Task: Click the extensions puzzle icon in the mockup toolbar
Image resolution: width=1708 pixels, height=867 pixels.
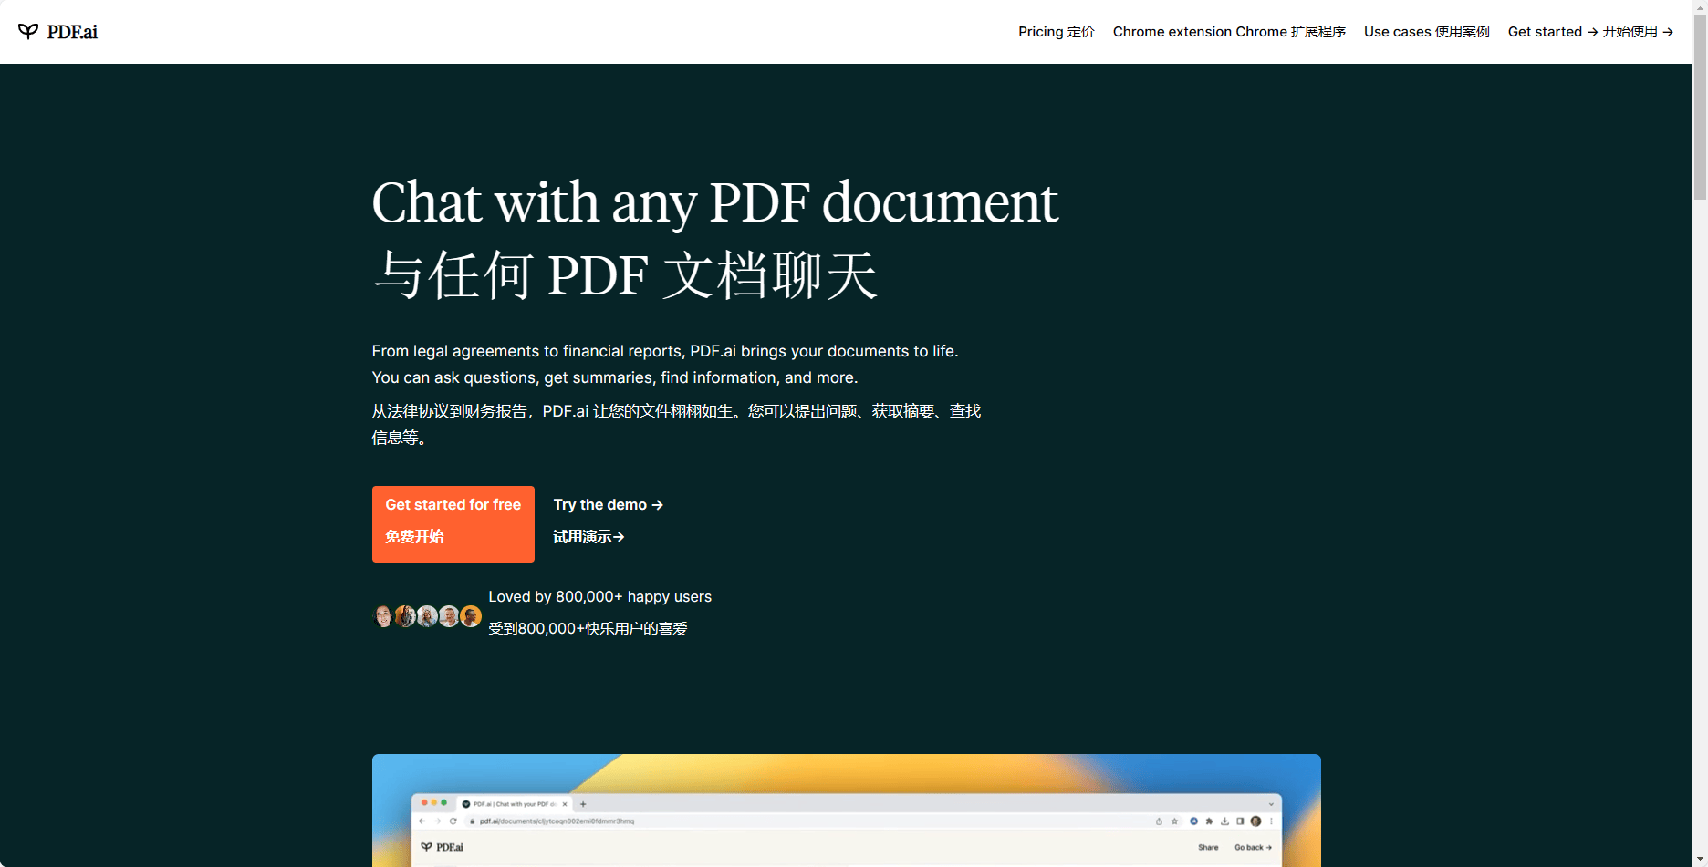Action: 1210,821
